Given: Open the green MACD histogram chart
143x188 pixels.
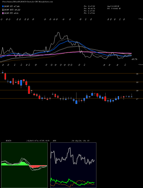Looking at the screenshot, I should [24, 165].
